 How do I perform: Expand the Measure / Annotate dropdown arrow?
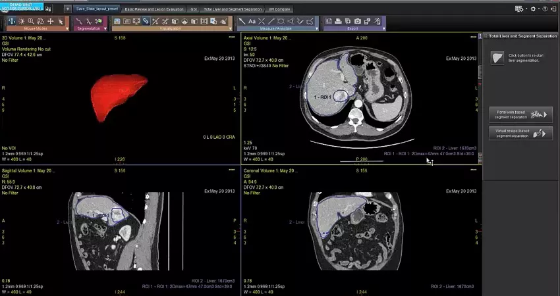316,28
